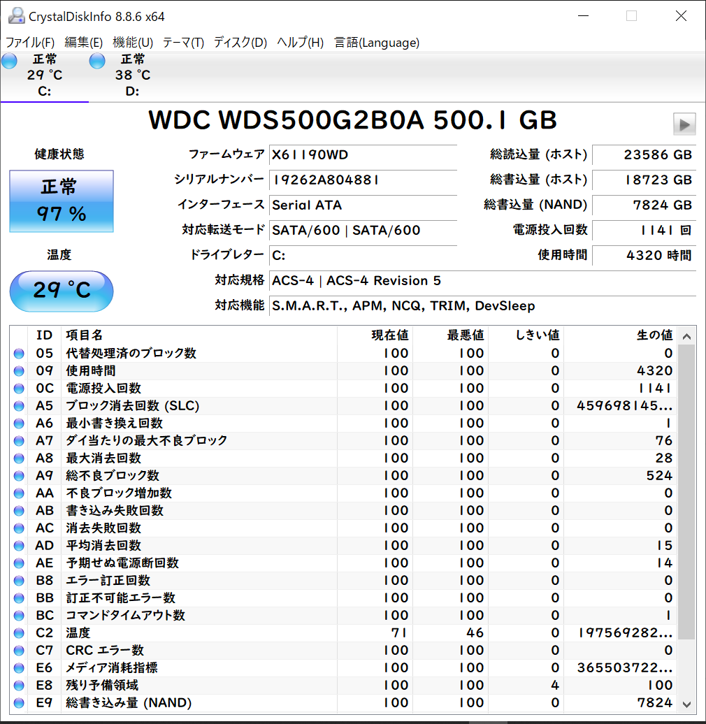Click status icon of row AE 予期せぬ電源断回数
This screenshot has height=724, width=706.
click(19, 563)
